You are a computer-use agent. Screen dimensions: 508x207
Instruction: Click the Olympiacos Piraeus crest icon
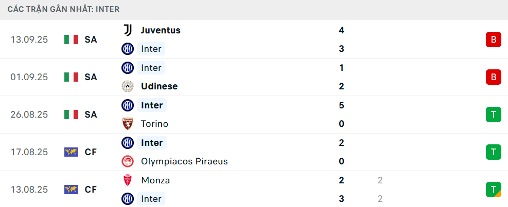pos(127,161)
